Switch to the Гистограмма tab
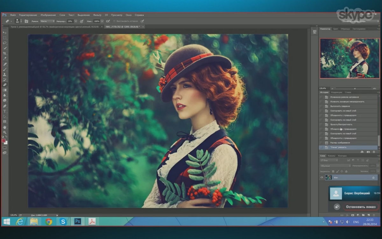Image resolution: width=382 pixels, height=239 pixels. tap(359, 29)
